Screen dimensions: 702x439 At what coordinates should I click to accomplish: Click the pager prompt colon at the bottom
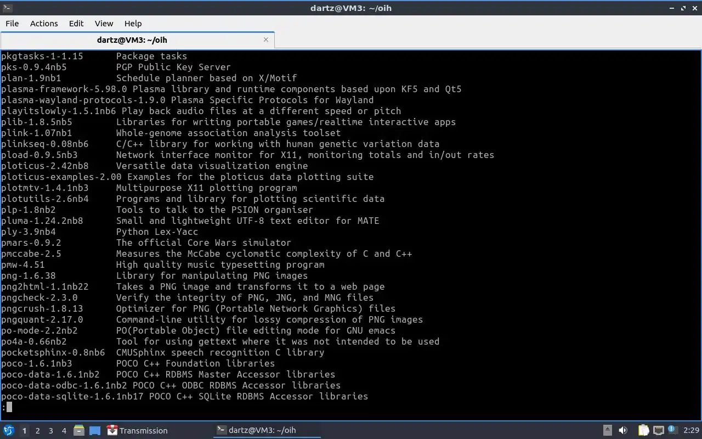click(4, 407)
